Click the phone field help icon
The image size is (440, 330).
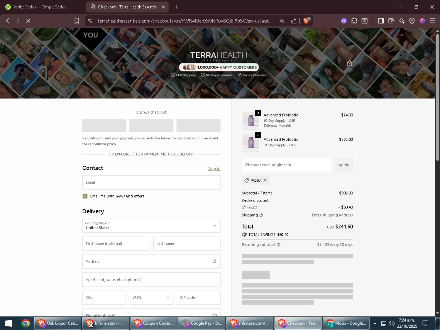(214, 315)
